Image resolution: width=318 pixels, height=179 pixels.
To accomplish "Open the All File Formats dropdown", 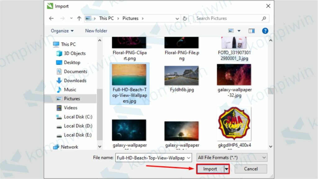I will [x=232, y=158].
